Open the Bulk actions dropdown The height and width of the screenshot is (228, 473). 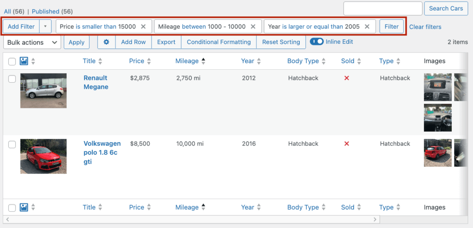(32, 42)
